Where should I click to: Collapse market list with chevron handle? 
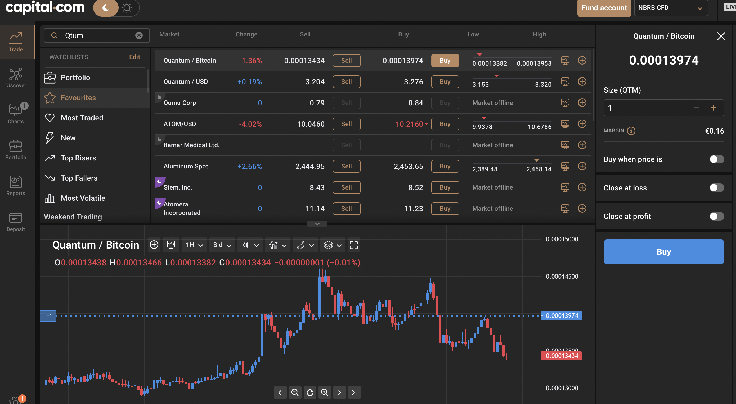pos(317,224)
